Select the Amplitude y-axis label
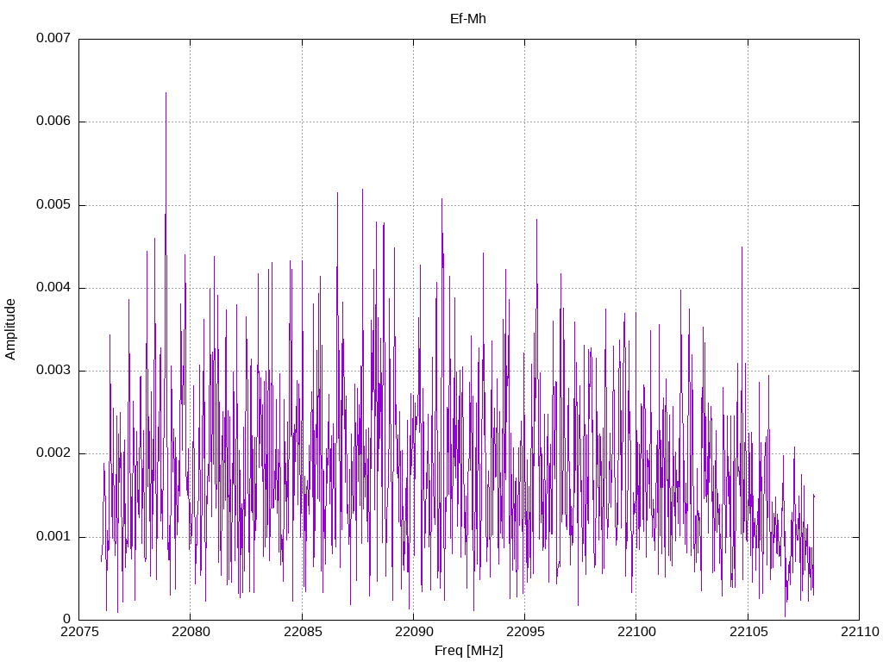The width and height of the screenshot is (883, 662). tap(10, 329)
